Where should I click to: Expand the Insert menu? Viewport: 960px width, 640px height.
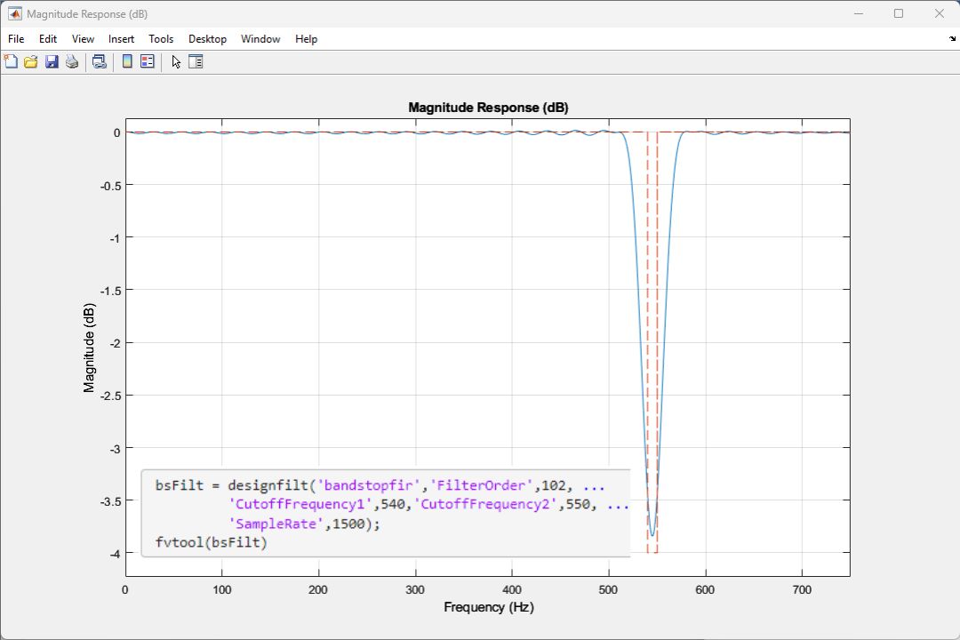[x=122, y=39]
